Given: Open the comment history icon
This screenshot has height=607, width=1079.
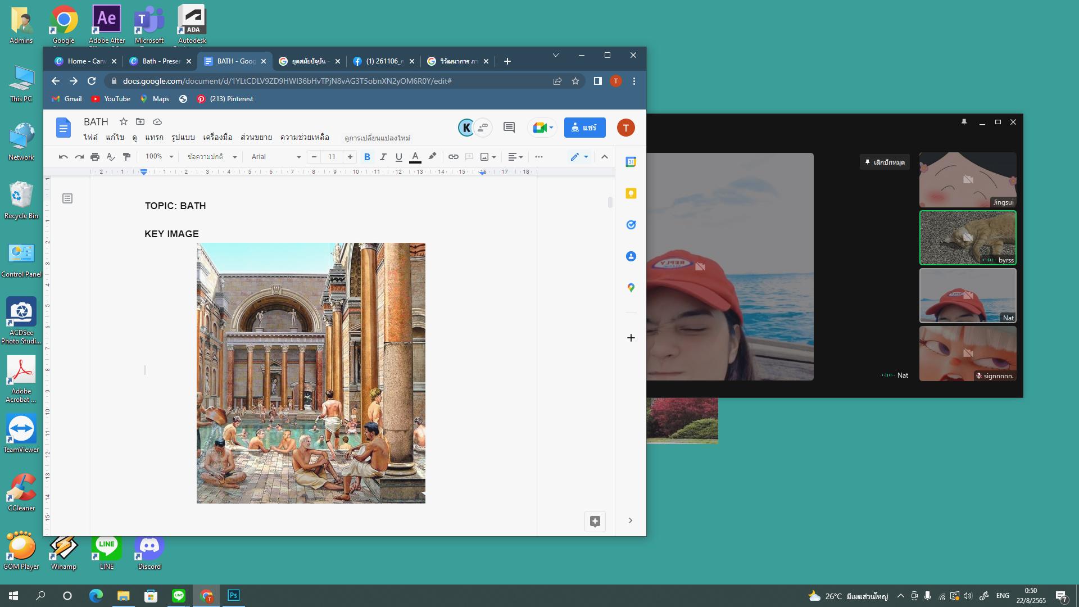Looking at the screenshot, I should tap(509, 128).
